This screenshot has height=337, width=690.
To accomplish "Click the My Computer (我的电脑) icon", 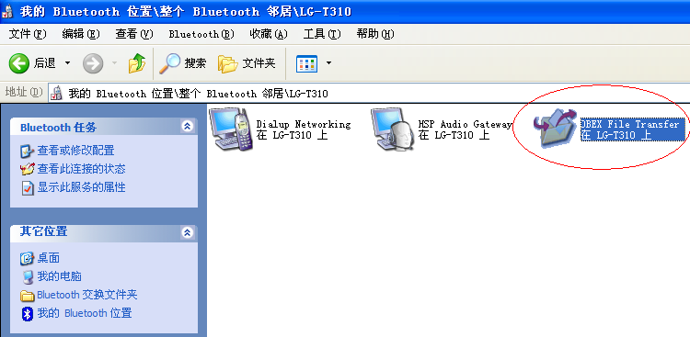I will pyautogui.click(x=28, y=276).
